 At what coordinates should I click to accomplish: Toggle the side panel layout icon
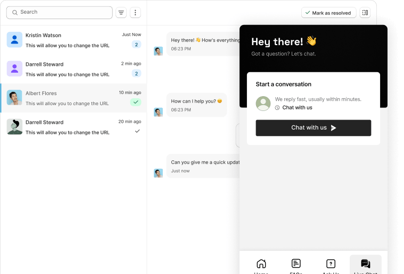(x=365, y=13)
